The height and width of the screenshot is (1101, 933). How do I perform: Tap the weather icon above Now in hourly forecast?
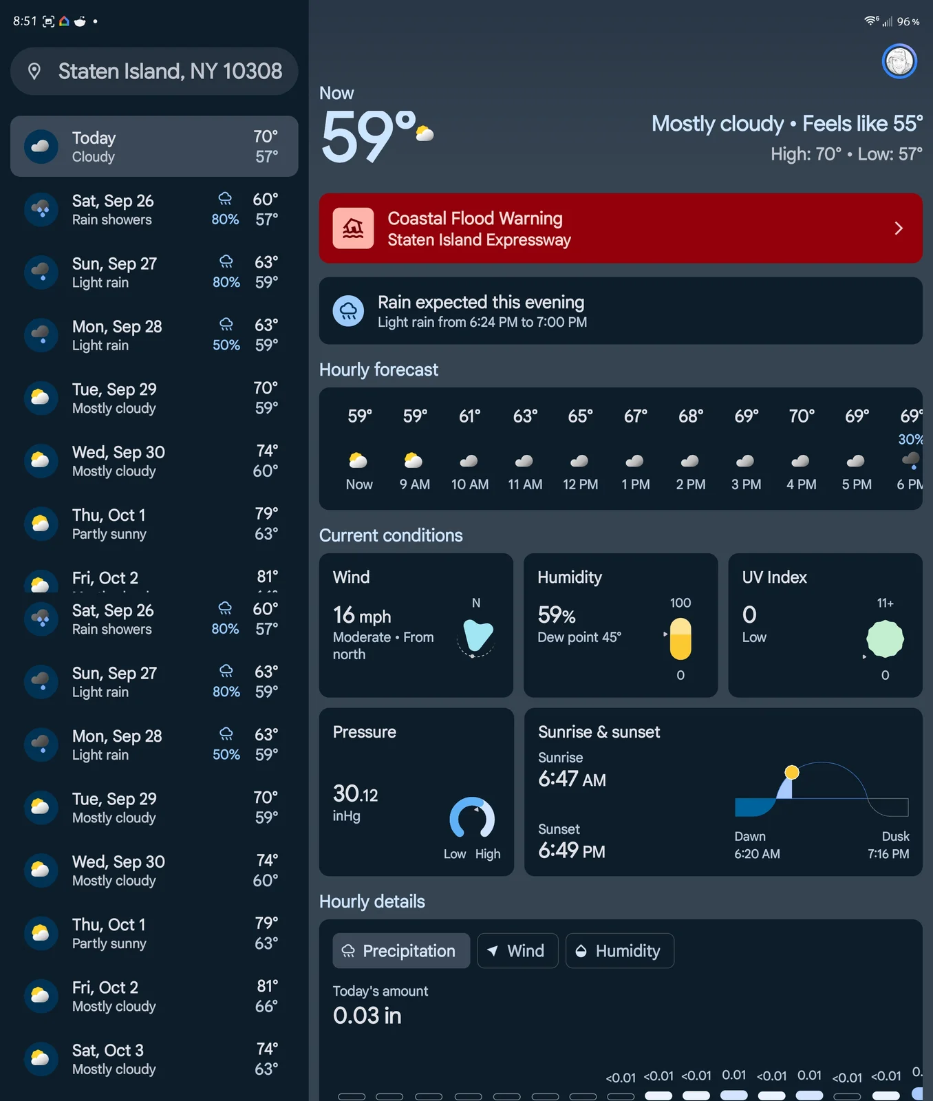pos(358,460)
